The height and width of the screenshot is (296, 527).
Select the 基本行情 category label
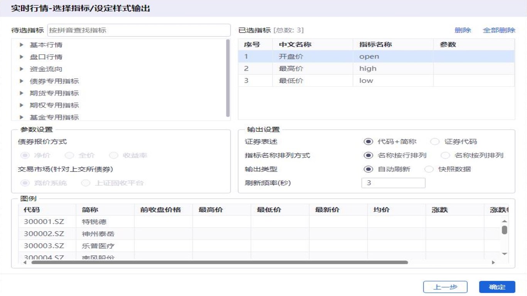click(46, 45)
